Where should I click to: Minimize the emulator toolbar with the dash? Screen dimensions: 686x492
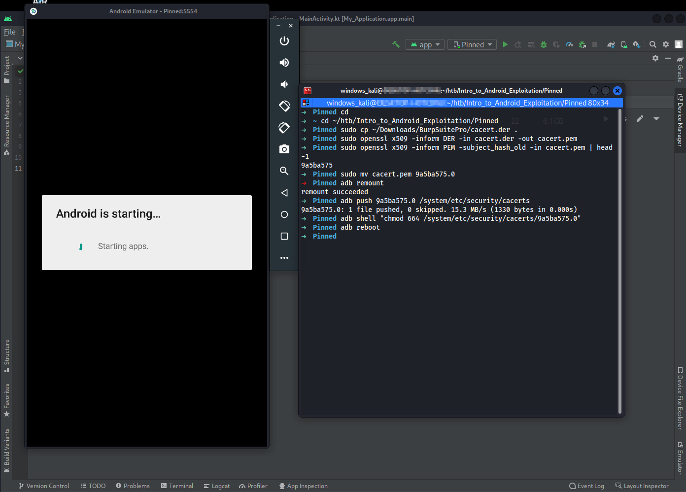(278, 26)
